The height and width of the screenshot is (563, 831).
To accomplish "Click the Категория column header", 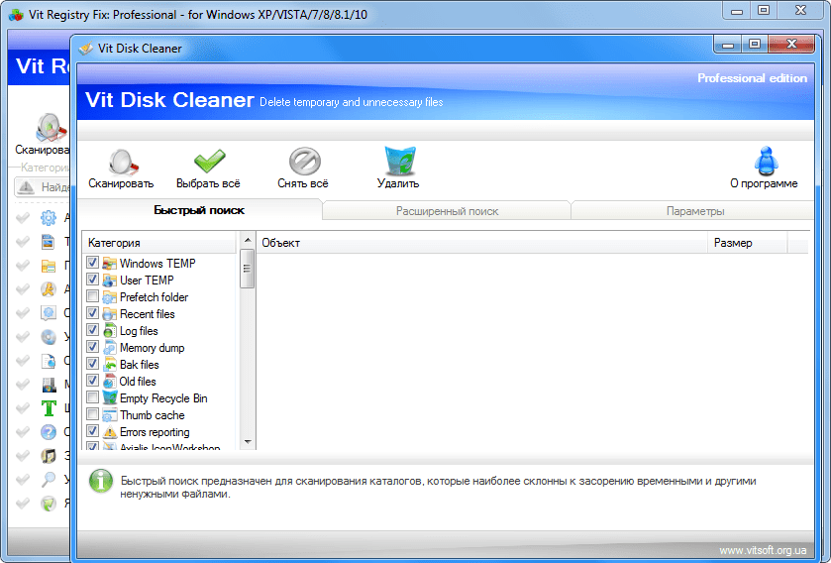I will (x=159, y=243).
